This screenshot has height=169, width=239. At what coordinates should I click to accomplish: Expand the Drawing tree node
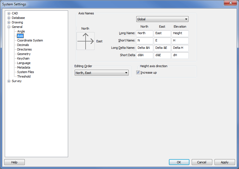[9, 22]
